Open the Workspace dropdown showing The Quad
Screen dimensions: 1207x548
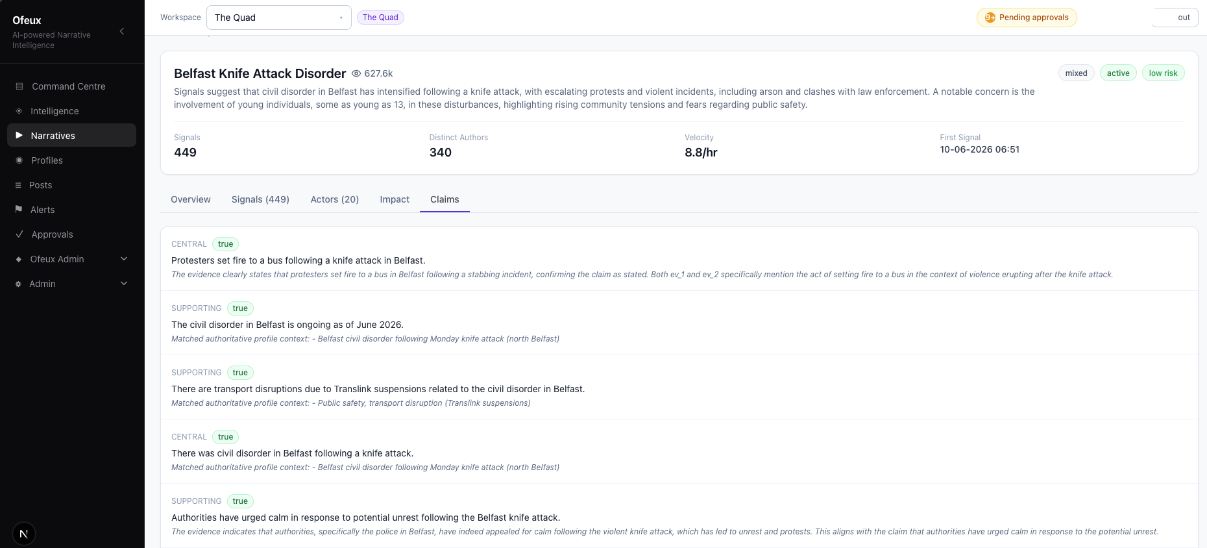coord(279,18)
